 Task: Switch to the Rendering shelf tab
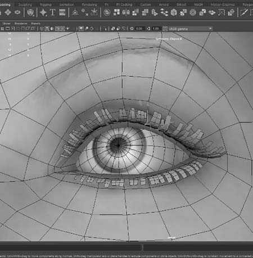pos(89,4)
